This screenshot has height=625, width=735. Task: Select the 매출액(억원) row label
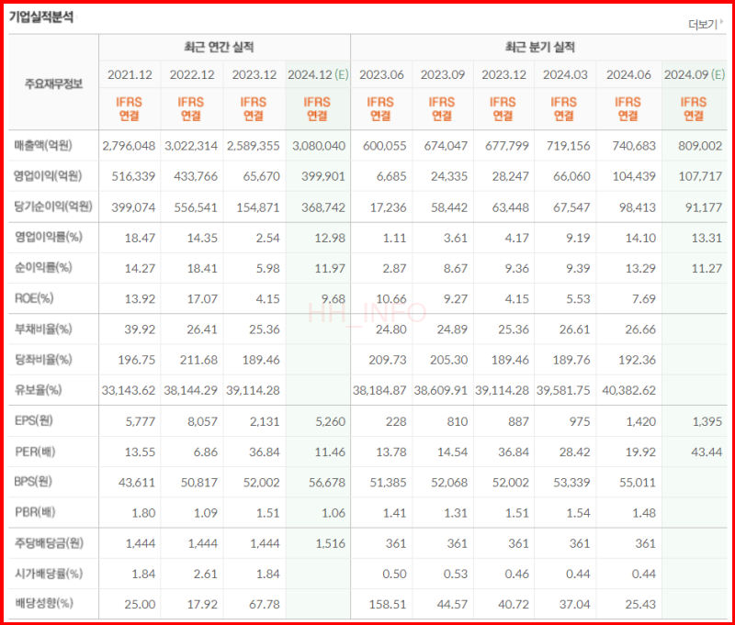point(43,146)
